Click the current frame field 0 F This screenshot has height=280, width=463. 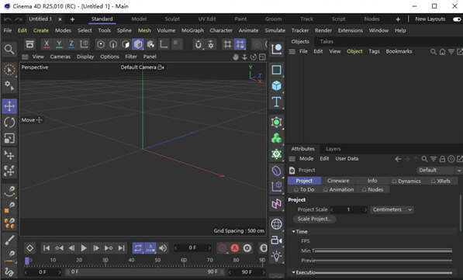(192, 247)
